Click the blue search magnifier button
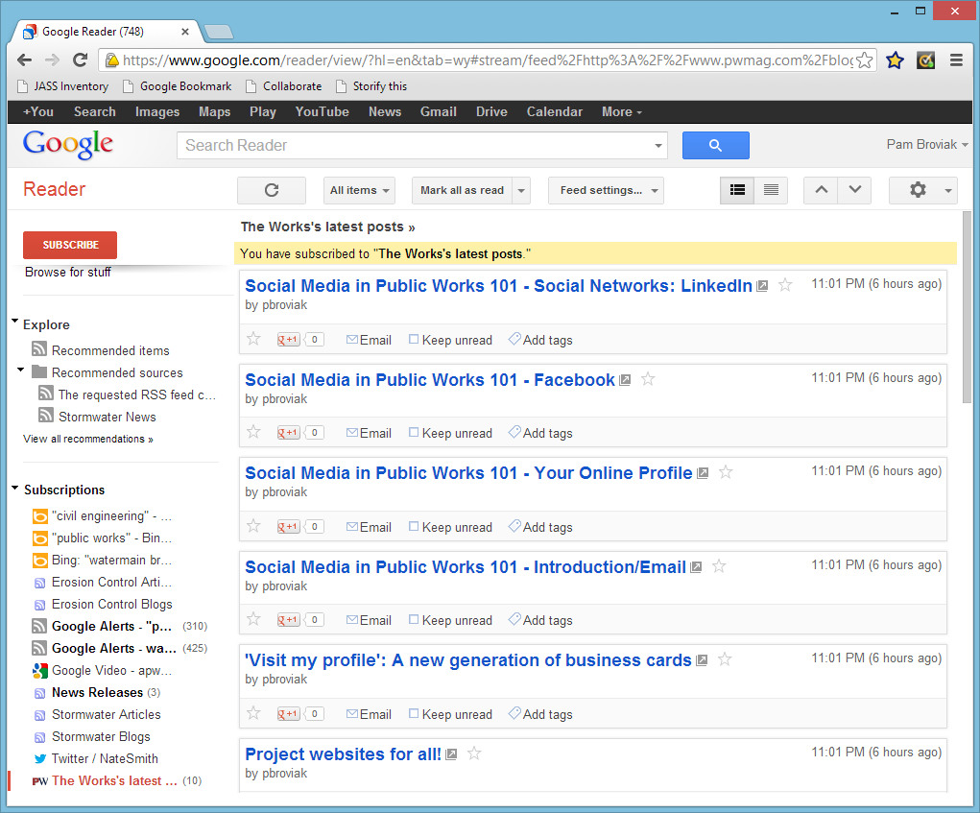 pos(716,146)
